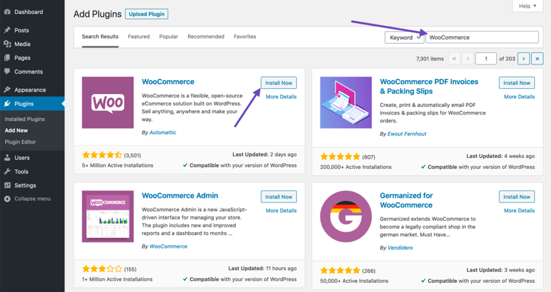Screen dimensions: 551x292
Task: Open the Keyword search type dropdown
Action: [x=404, y=37]
